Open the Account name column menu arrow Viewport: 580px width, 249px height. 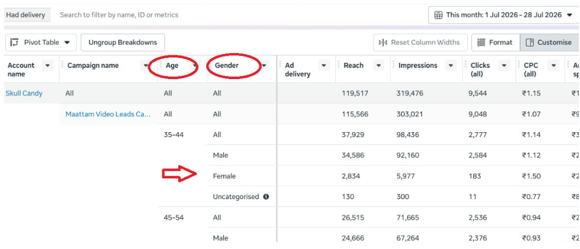pyautogui.click(x=47, y=65)
